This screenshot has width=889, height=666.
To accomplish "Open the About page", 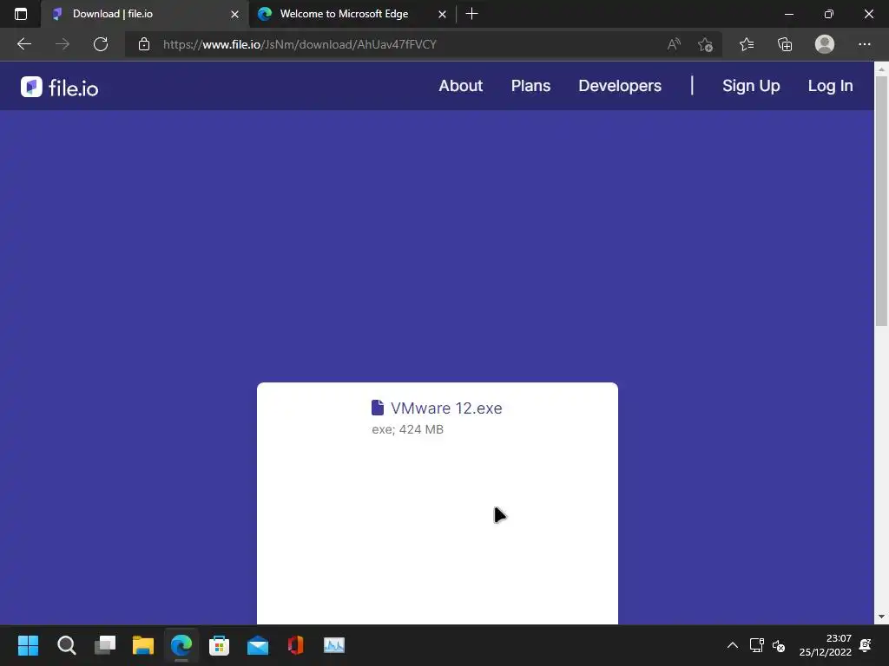I will pyautogui.click(x=460, y=86).
